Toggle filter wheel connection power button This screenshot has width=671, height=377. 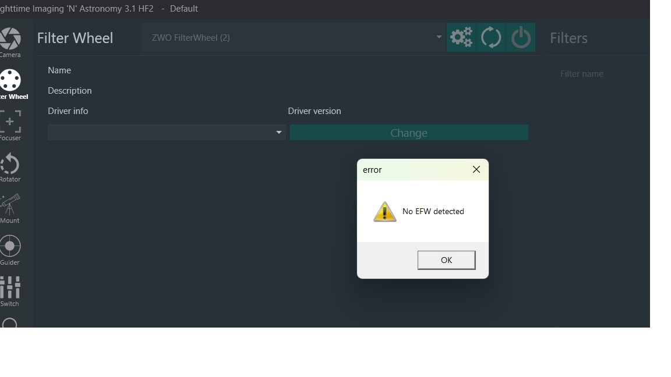[x=521, y=38]
